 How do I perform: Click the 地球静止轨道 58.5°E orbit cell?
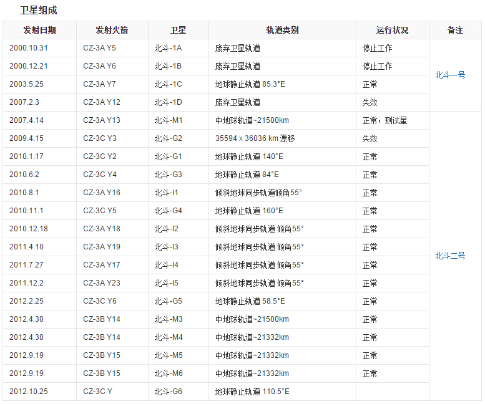[250, 301]
